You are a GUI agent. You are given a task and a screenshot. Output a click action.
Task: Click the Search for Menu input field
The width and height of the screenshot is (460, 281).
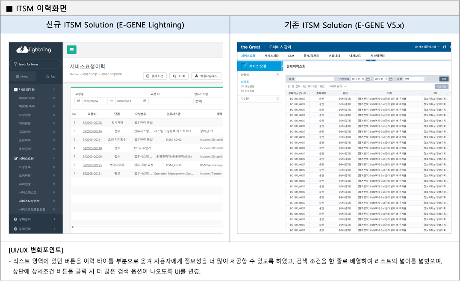coord(36,64)
